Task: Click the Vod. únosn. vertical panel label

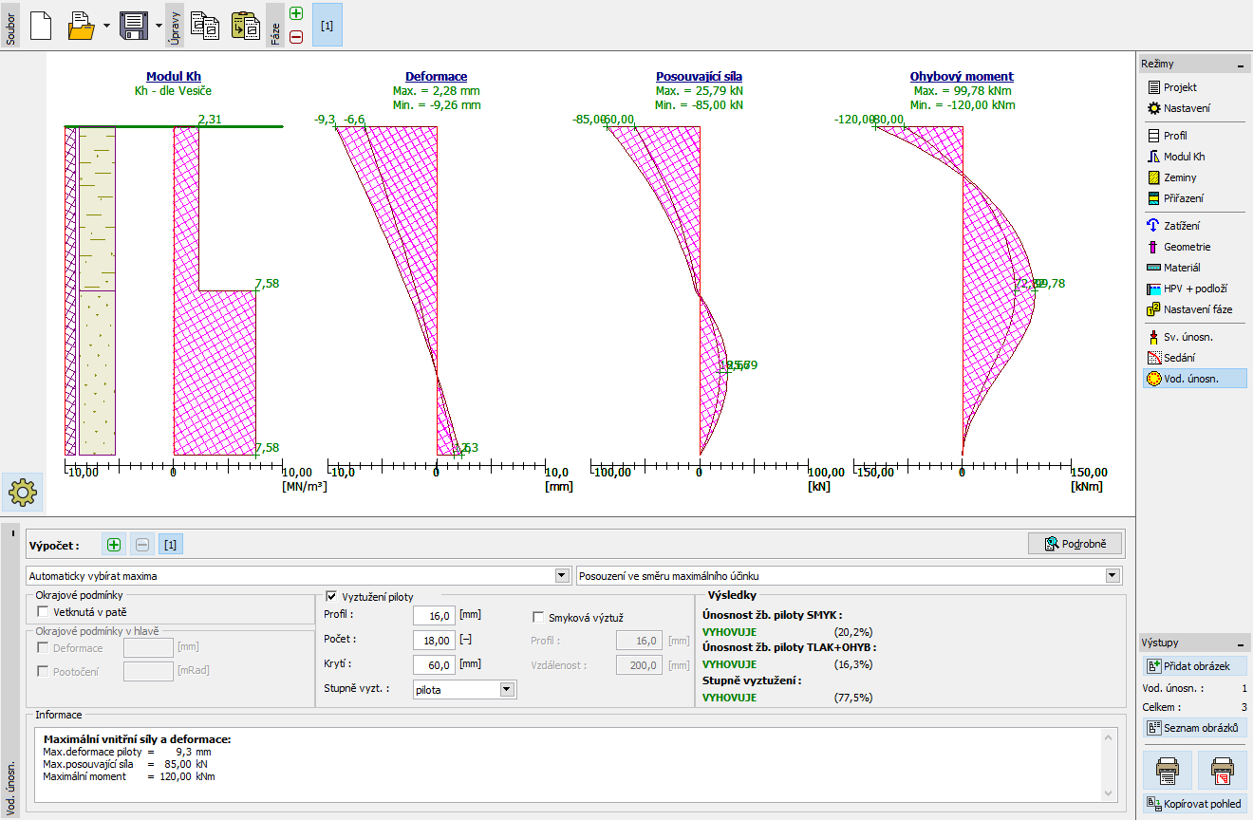Action: (10, 790)
